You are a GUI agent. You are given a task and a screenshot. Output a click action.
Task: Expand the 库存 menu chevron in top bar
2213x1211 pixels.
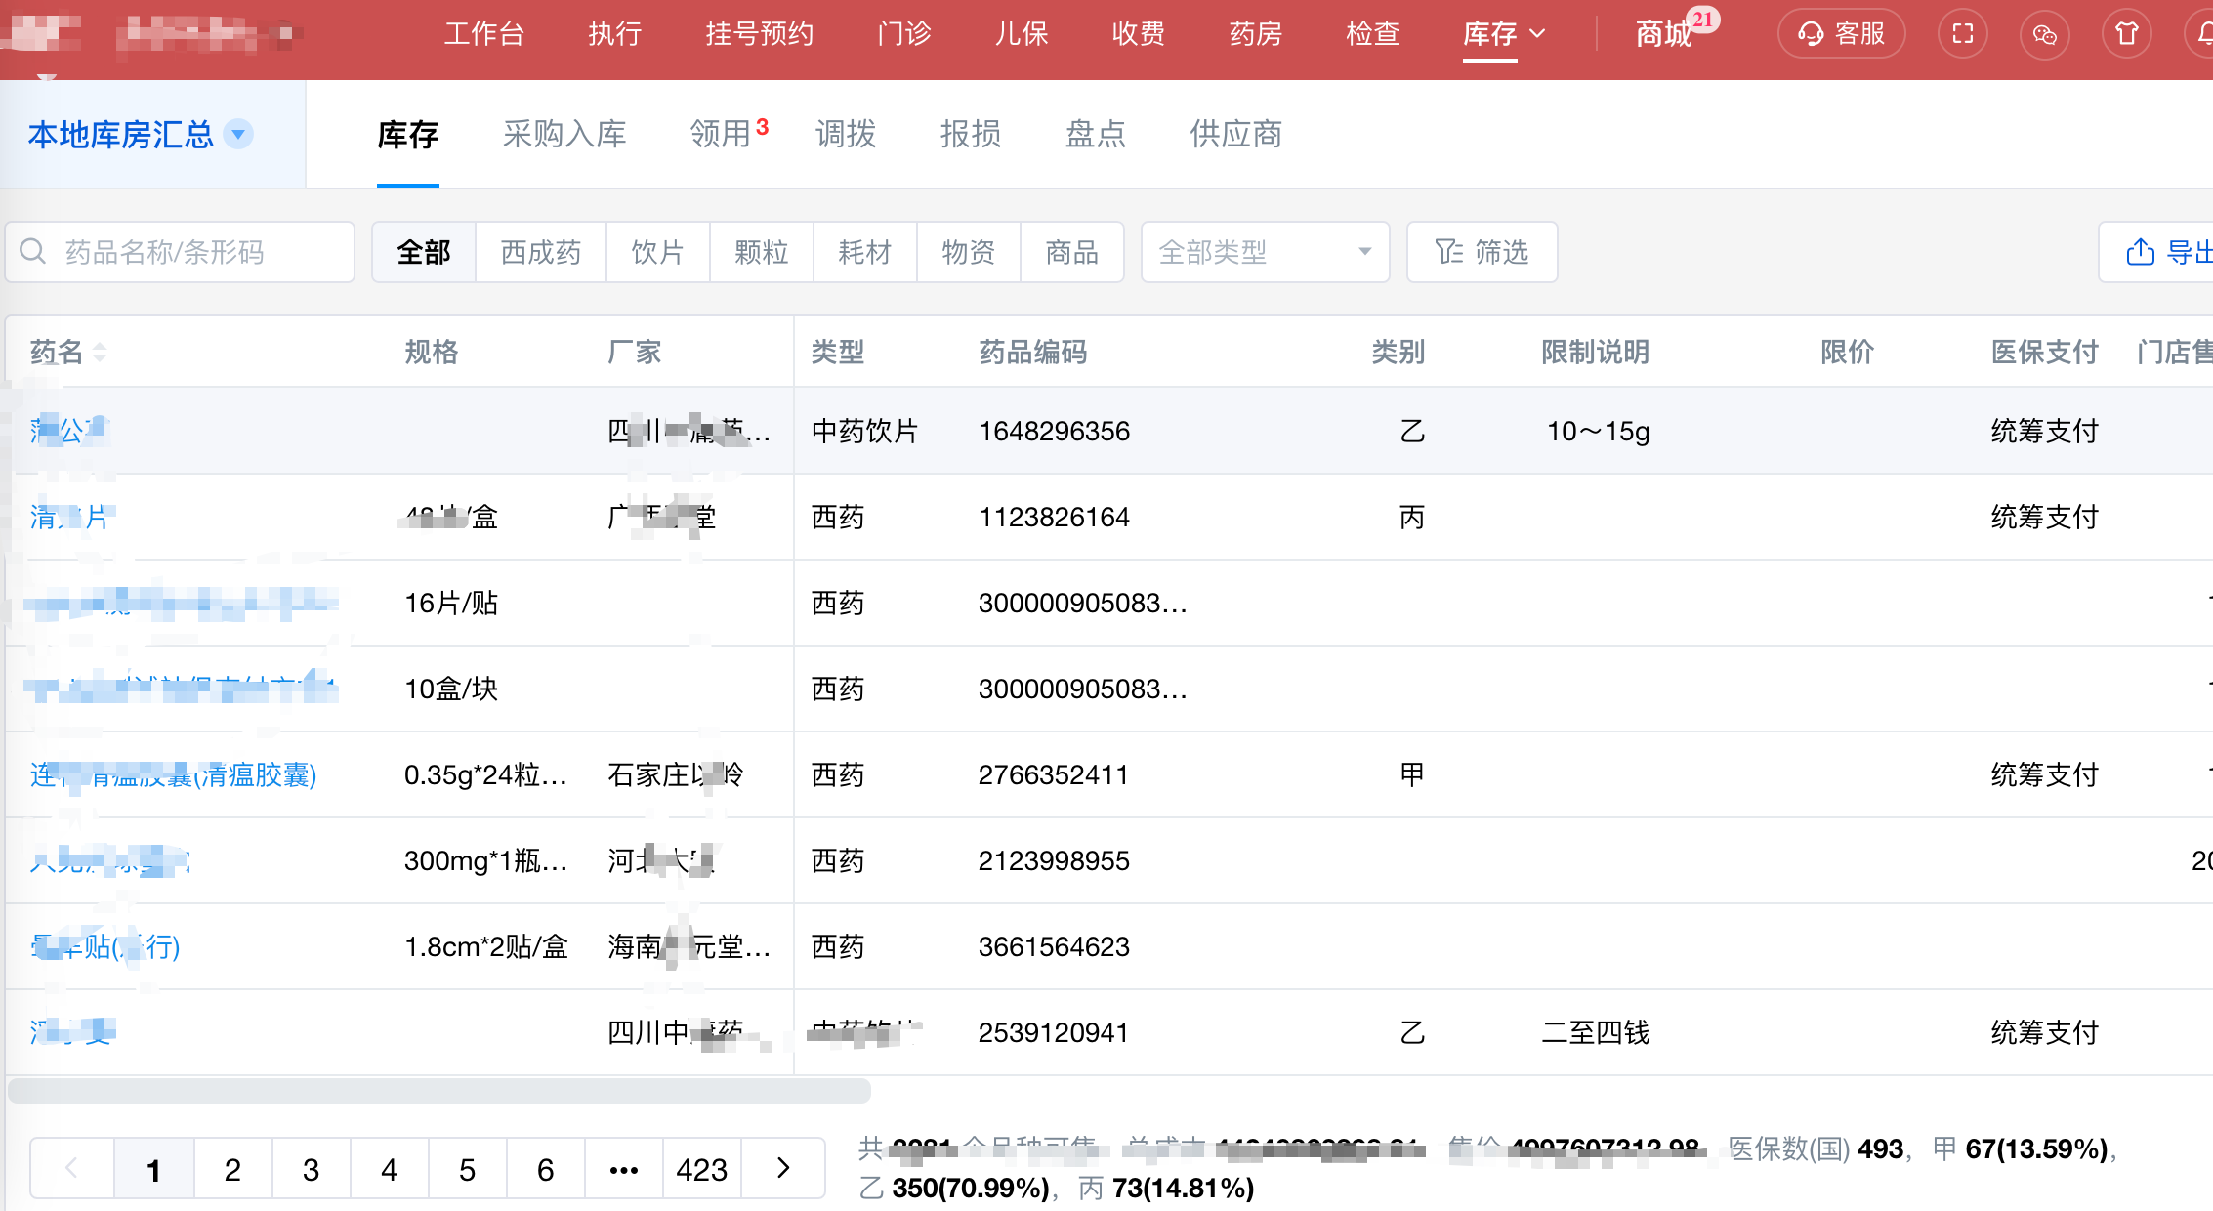1537,34
